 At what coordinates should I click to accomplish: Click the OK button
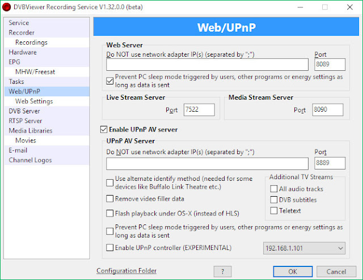293,271
